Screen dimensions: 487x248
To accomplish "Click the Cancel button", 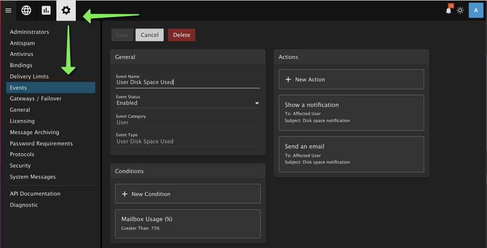I will click(149, 35).
